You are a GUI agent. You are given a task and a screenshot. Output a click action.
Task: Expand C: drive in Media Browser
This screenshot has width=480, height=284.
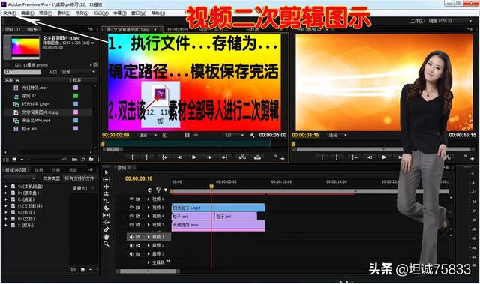pos(6,186)
